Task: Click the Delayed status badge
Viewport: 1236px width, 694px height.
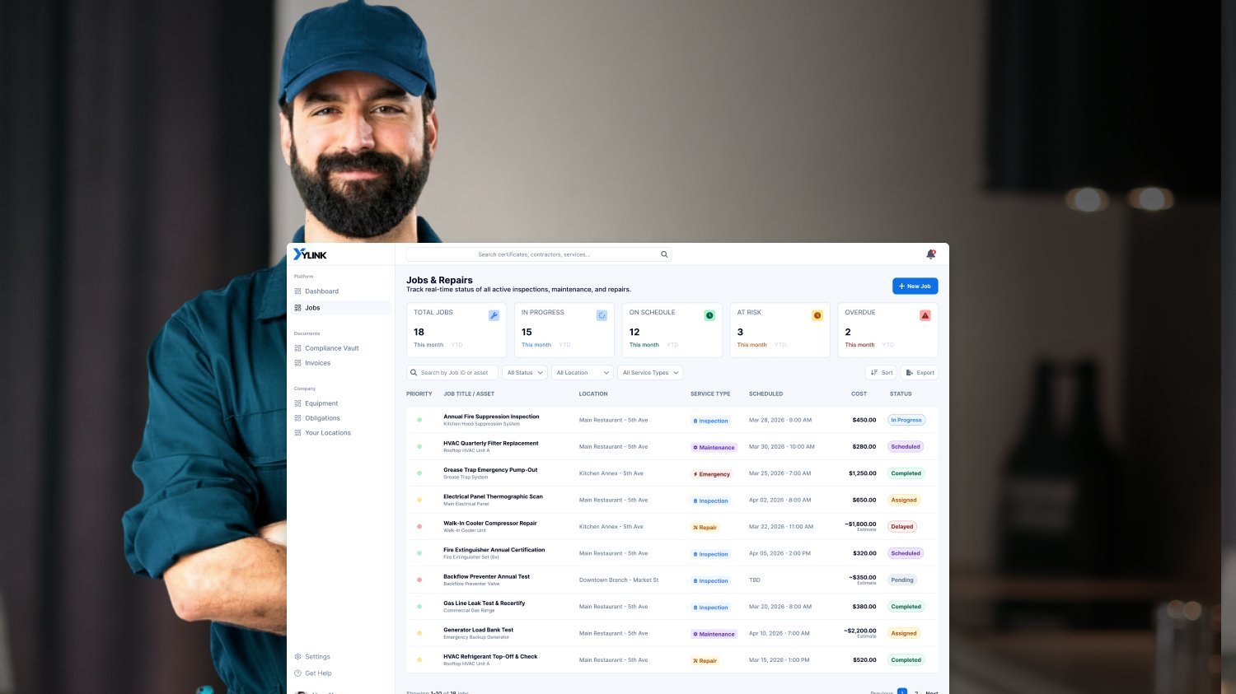Action: (902, 527)
